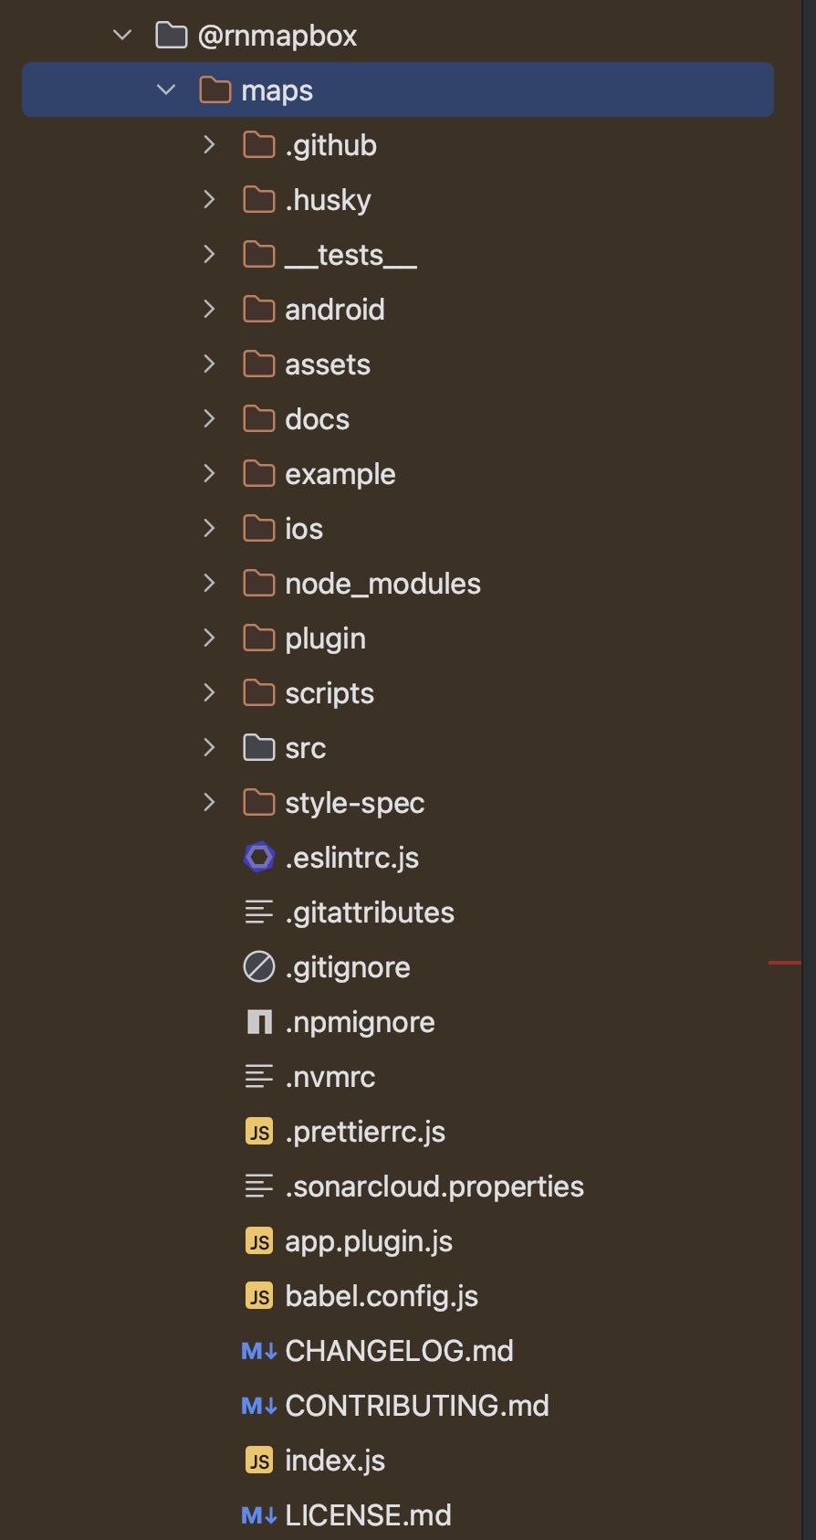Open the .sonarcloud.properties file
Screen dimensions: 816x1540
coord(434,1186)
